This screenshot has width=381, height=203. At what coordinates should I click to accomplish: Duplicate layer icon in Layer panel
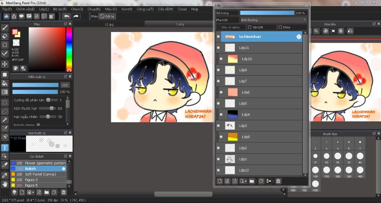pyautogui.click(x=261, y=181)
